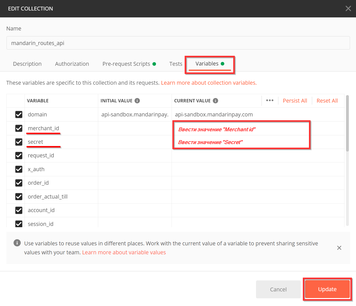Click the collection Name input field
356x306 pixels.
point(178,43)
